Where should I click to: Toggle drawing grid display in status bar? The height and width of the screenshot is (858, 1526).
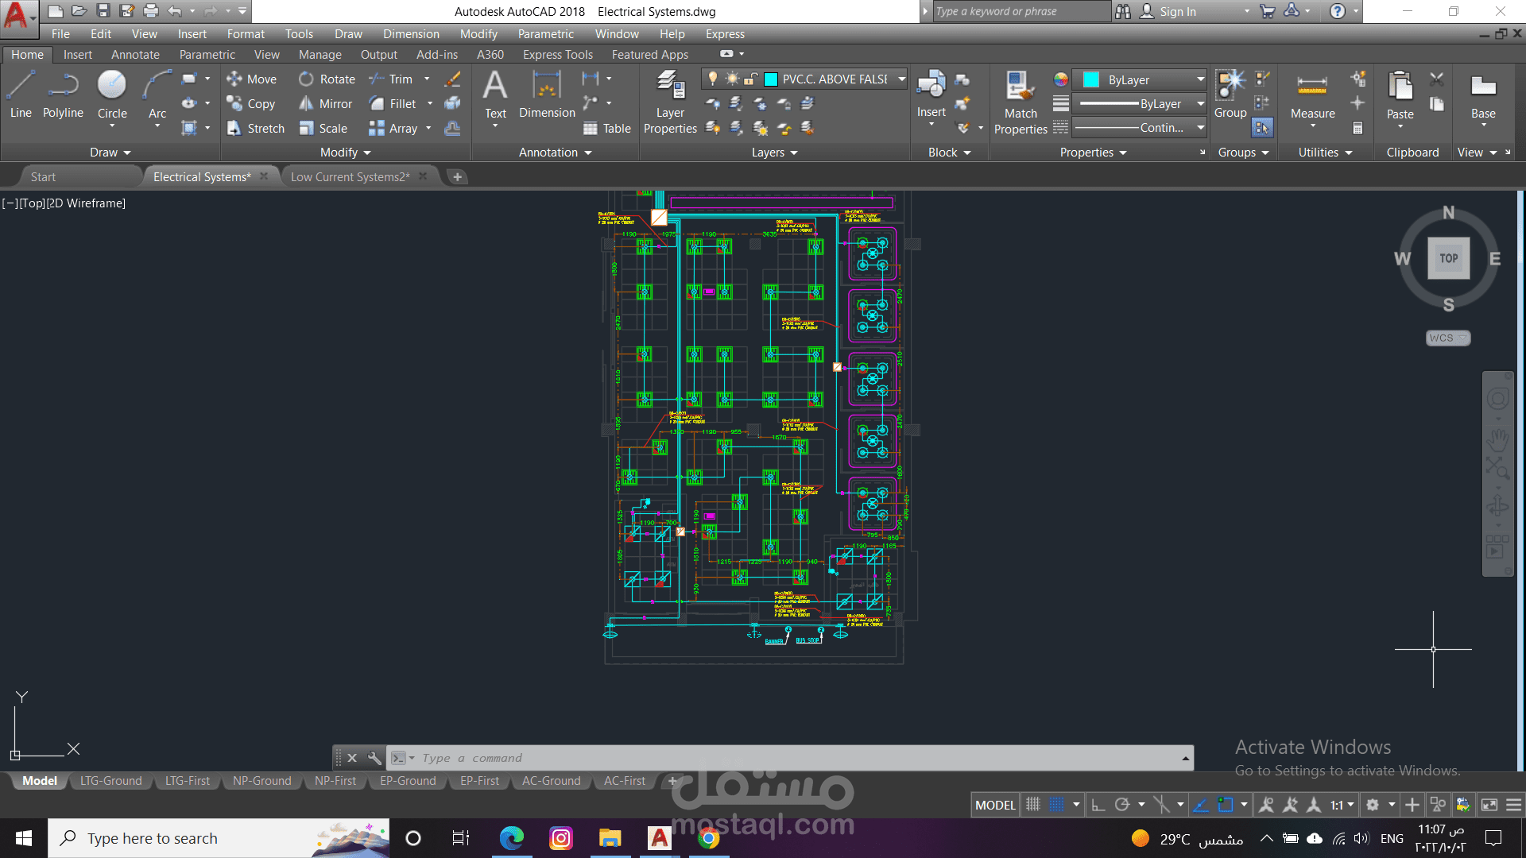(1032, 805)
